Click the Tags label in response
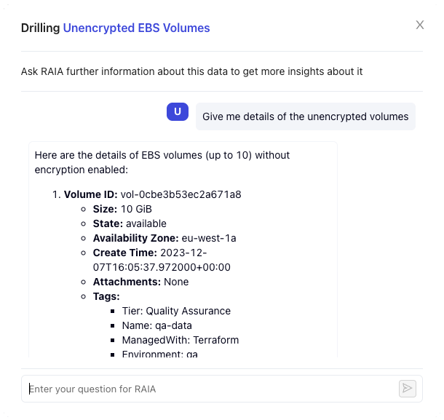This screenshot has height=420, width=444. [106, 296]
